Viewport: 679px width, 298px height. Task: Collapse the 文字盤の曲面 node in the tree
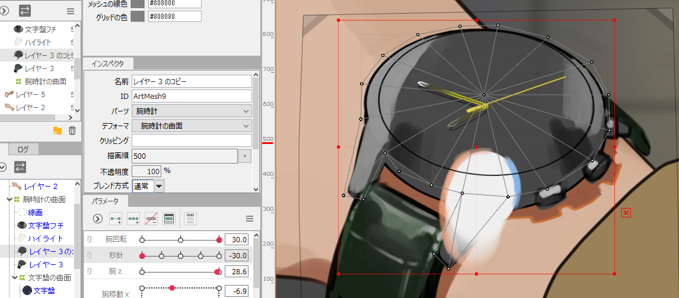point(15,277)
